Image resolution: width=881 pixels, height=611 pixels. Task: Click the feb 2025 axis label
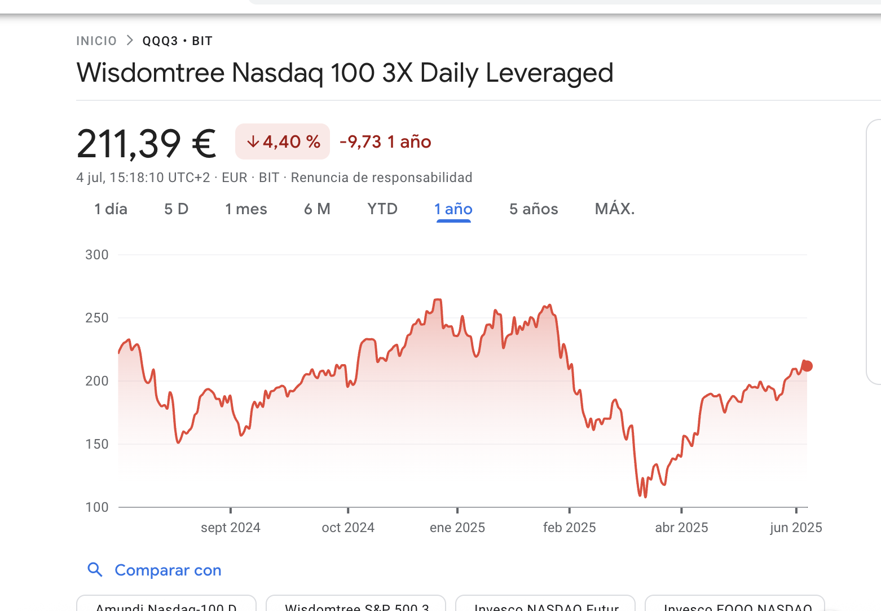tap(570, 528)
